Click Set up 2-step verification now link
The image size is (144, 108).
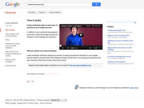[80, 65]
